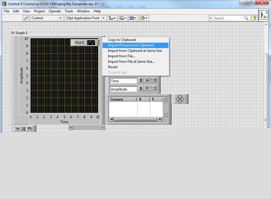Click the Time X-axis label below graph
The image size is (271, 199).
point(64,122)
